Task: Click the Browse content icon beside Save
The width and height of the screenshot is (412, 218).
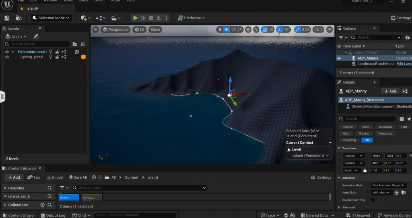Action: pyautogui.click(x=19, y=18)
